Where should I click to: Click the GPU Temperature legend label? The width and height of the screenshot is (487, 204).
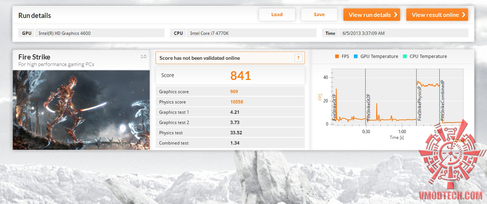click(379, 57)
